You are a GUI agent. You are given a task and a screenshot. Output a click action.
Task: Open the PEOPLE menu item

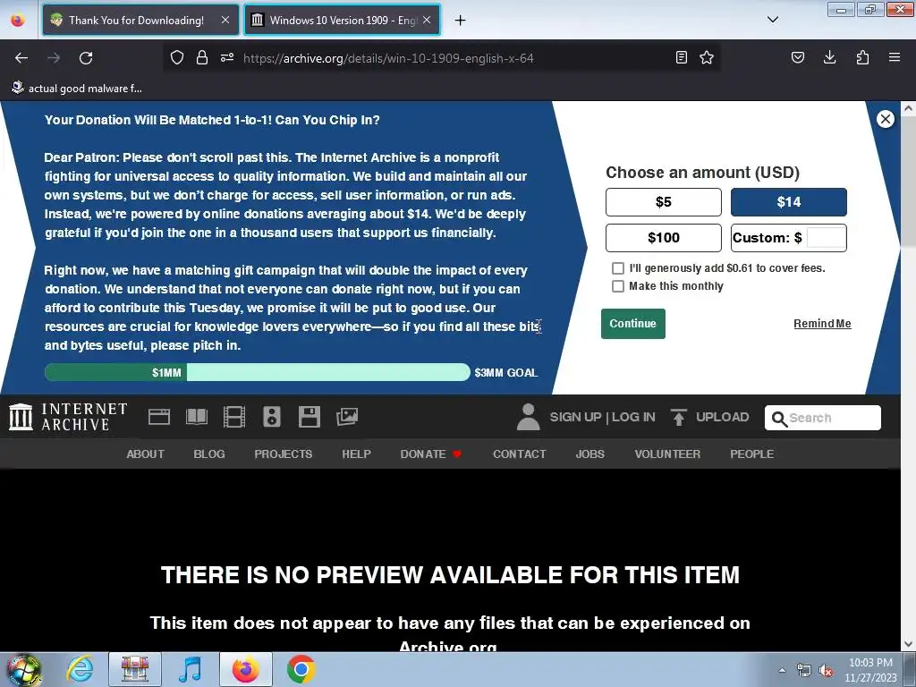[x=751, y=454]
